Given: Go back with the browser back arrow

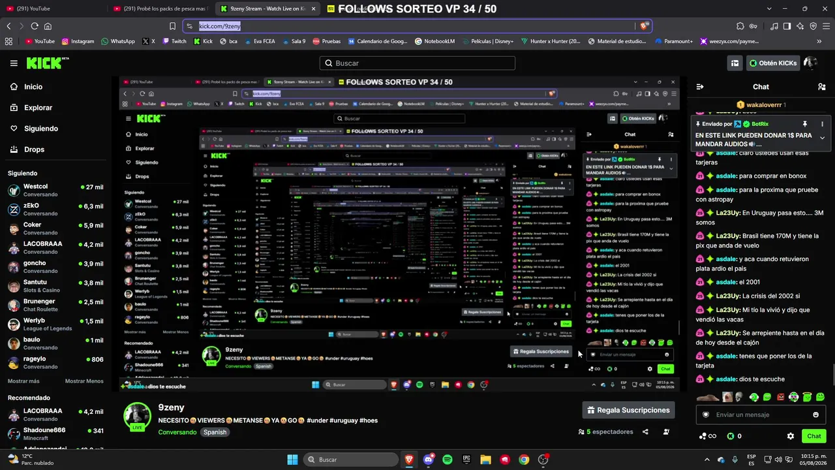Looking at the screenshot, I should 8,26.
